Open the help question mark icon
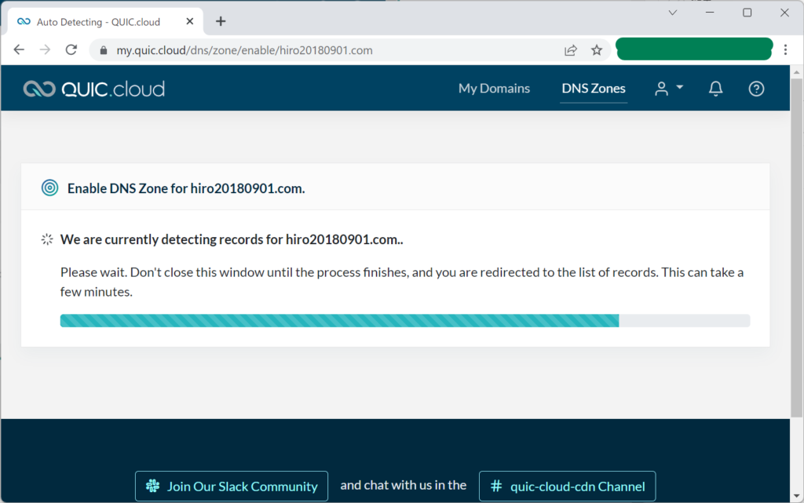 pyautogui.click(x=756, y=89)
